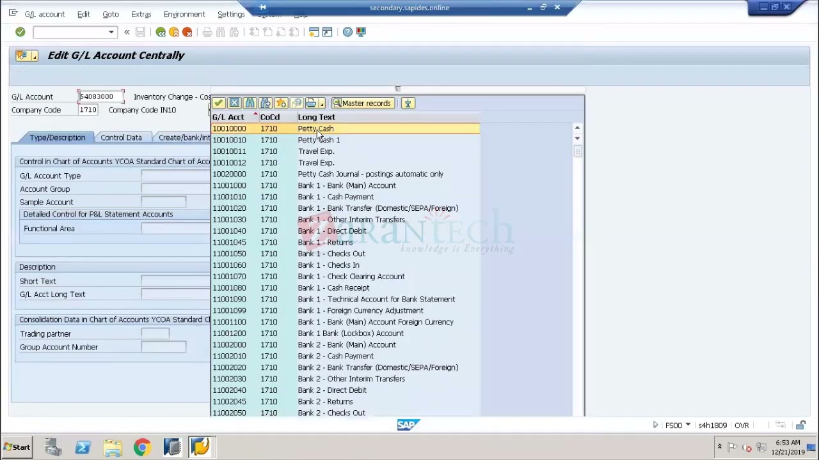
Task: Switch to the Control Data tab
Action: pos(121,137)
